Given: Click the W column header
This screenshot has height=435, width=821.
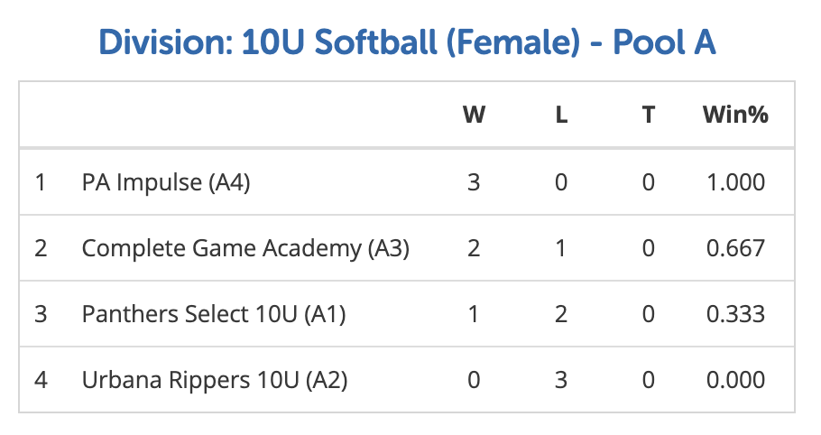Looking at the screenshot, I should [x=474, y=115].
